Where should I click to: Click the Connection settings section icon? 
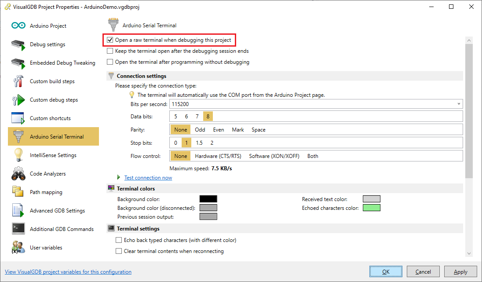[x=111, y=76]
